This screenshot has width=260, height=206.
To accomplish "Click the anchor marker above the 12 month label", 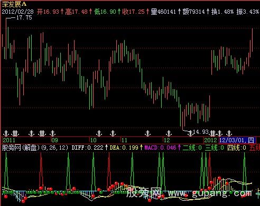I will point(169,133).
